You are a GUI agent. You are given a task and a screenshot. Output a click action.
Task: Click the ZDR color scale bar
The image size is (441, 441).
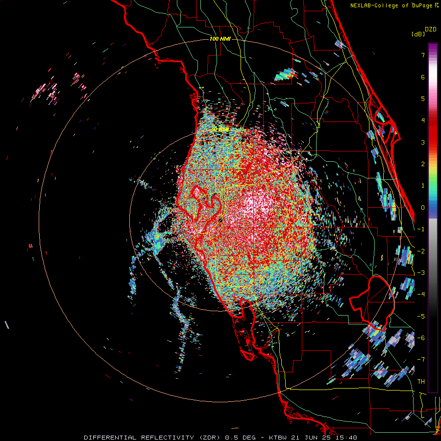tap(433, 218)
